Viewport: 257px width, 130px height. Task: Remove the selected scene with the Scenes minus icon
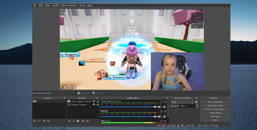(39, 121)
